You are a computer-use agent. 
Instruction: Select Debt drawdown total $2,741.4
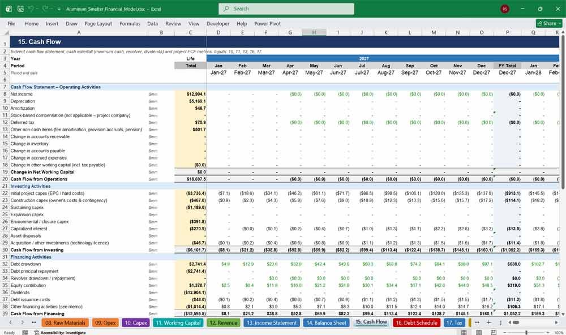point(190,264)
